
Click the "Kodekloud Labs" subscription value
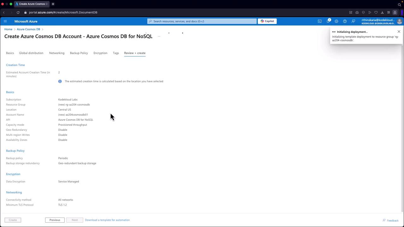[68, 100]
